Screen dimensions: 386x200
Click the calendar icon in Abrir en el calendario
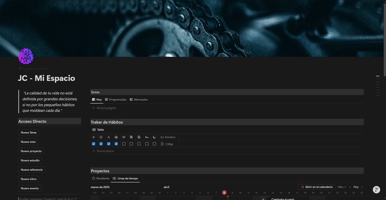[x=303, y=187]
